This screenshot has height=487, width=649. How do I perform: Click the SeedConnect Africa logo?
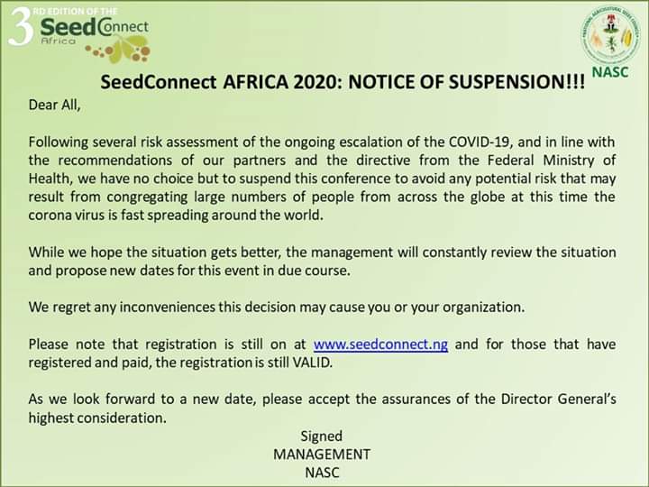92,28
